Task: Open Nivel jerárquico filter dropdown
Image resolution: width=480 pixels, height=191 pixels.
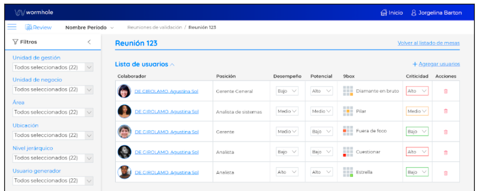Action: [53, 158]
